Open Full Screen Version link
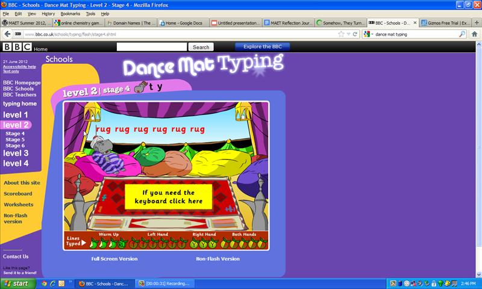This screenshot has width=482, height=289. pos(114,259)
